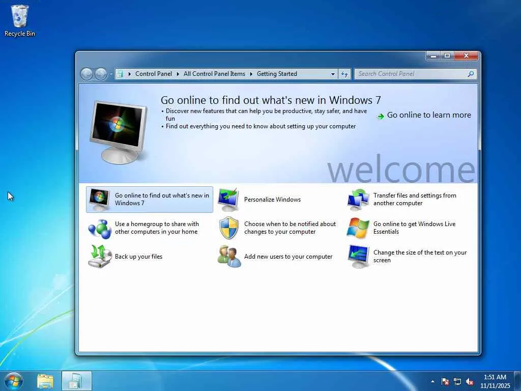The height and width of the screenshot is (391, 521).
Task: Click the Forward navigation arrow button
Action: (101, 74)
